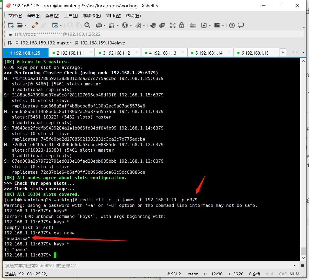The width and height of the screenshot is (309, 280).
Task: Close the 4 192.168.1.13 tab
Action: pyautogui.click(x=183, y=52)
